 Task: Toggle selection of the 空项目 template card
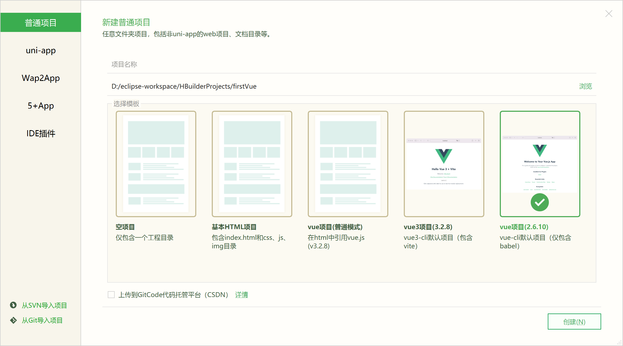tap(156, 163)
